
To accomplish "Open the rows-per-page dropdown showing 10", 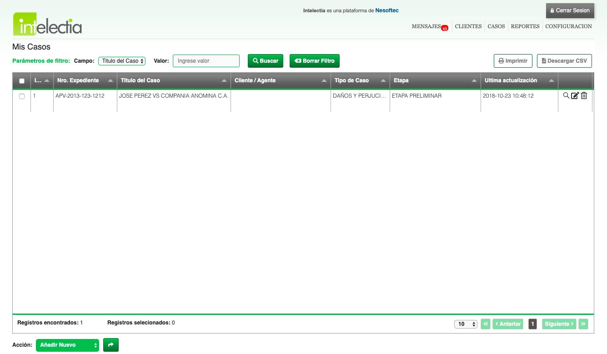I will click(x=466, y=324).
